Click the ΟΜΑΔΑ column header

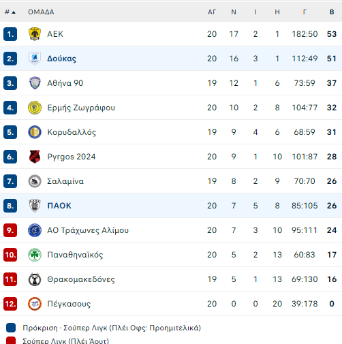pyautogui.click(x=41, y=12)
